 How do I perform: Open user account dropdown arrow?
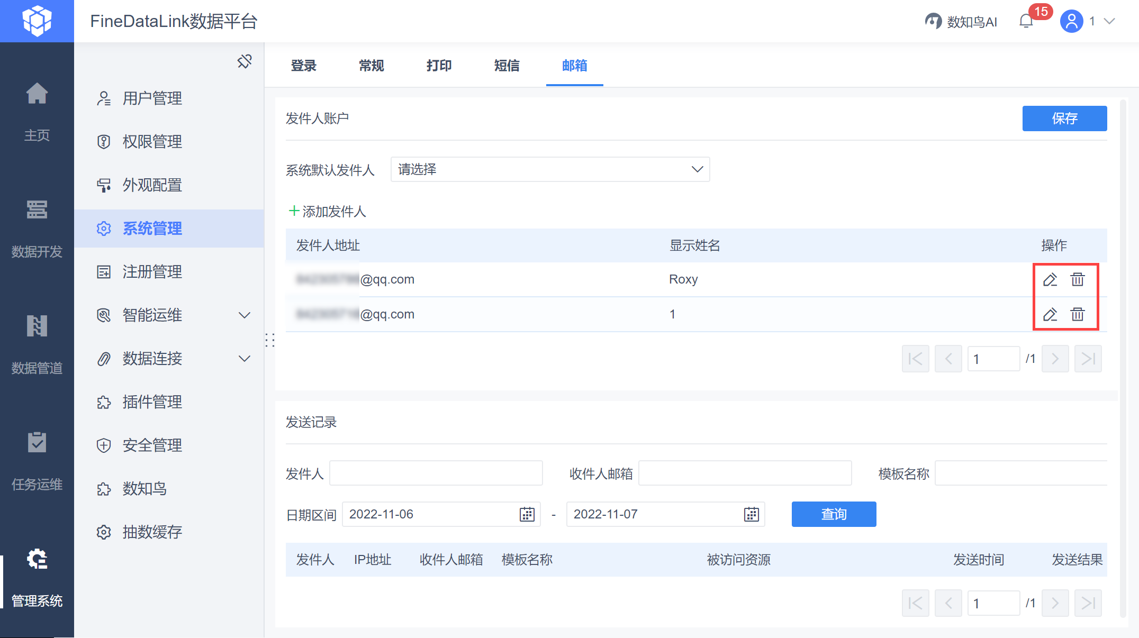coord(1110,21)
